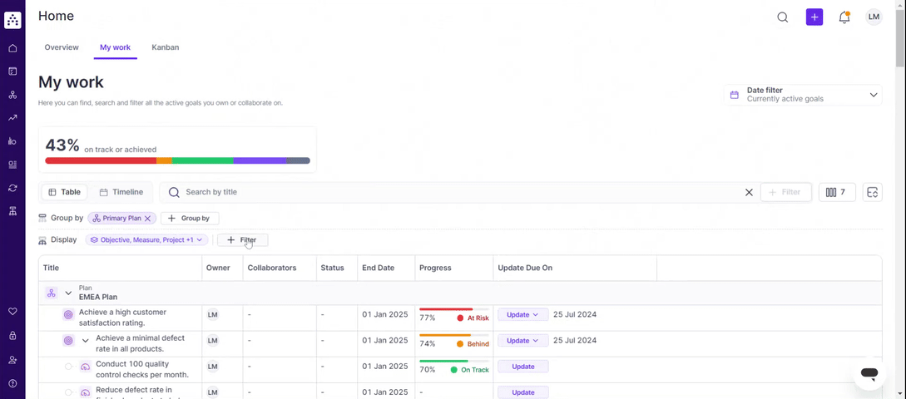The image size is (906, 399).
Task: Open the search magnifier in top bar
Action: click(782, 17)
